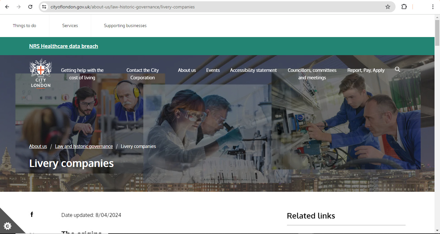Bookmark this page with the star icon
Viewport: 440px width, 234px height.
pyautogui.click(x=388, y=7)
